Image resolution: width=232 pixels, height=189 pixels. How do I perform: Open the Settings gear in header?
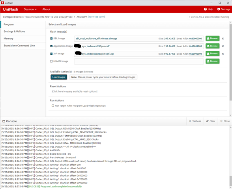[x=219, y=9]
